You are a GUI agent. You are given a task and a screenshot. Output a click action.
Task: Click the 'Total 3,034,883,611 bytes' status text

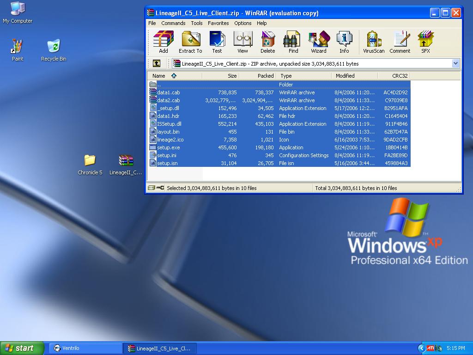pos(356,188)
